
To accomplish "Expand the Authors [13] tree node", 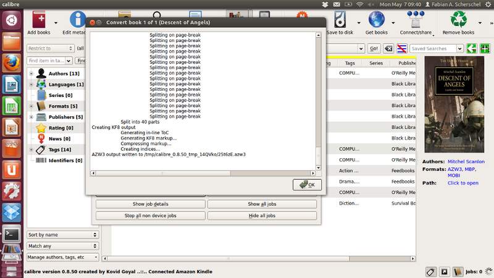I will click(x=31, y=74).
